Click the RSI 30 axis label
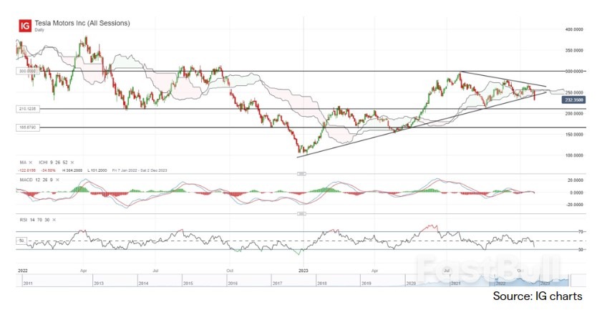Screen dimensions: 597x310 [x=581, y=250]
